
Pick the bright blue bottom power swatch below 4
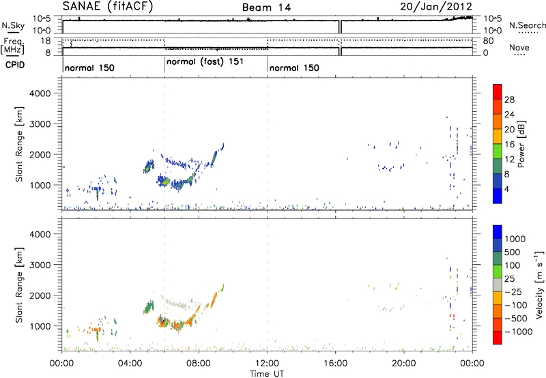(x=498, y=196)
